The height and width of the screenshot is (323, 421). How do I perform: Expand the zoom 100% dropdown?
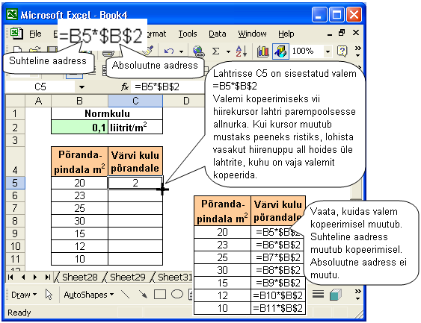328,51
